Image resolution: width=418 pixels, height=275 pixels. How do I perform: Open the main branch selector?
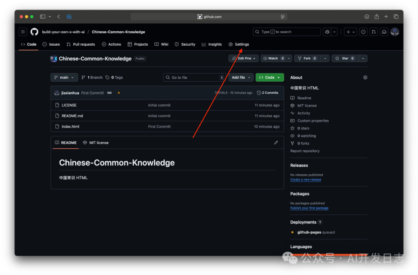[64, 77]
